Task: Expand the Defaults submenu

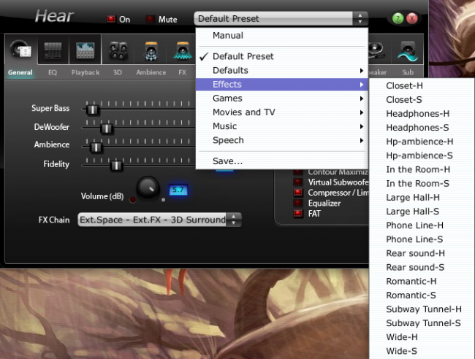Action: pos(282,71)
